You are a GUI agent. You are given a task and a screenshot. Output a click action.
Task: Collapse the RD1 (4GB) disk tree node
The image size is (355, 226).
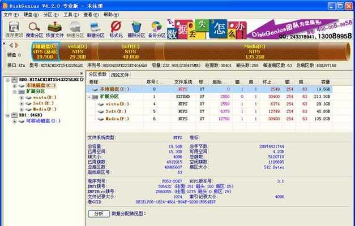(x=7, y=115)
